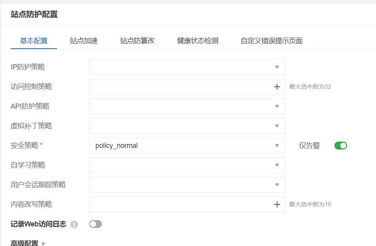This screenshot has width=376, height=246.
Task: Disable the 仅告警 toggle switch
Action: pyautogui.click(x=341, y=145)
